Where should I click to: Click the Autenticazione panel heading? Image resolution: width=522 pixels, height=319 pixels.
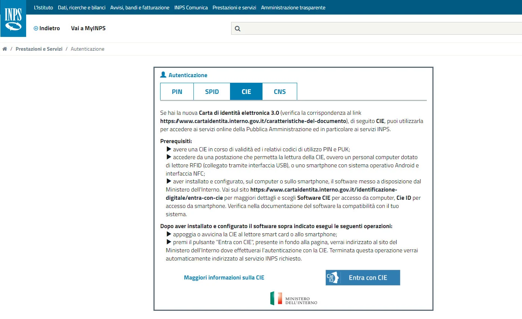tap(188, 75)
